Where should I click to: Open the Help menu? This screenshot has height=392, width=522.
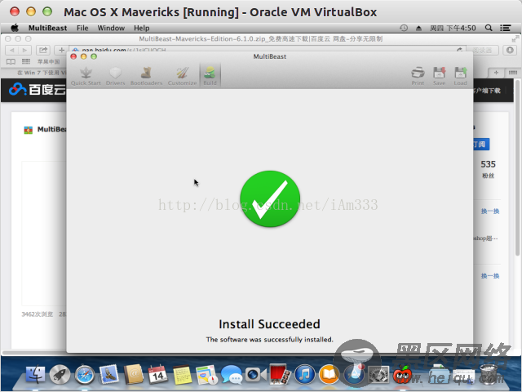click(x=141, y=28)
